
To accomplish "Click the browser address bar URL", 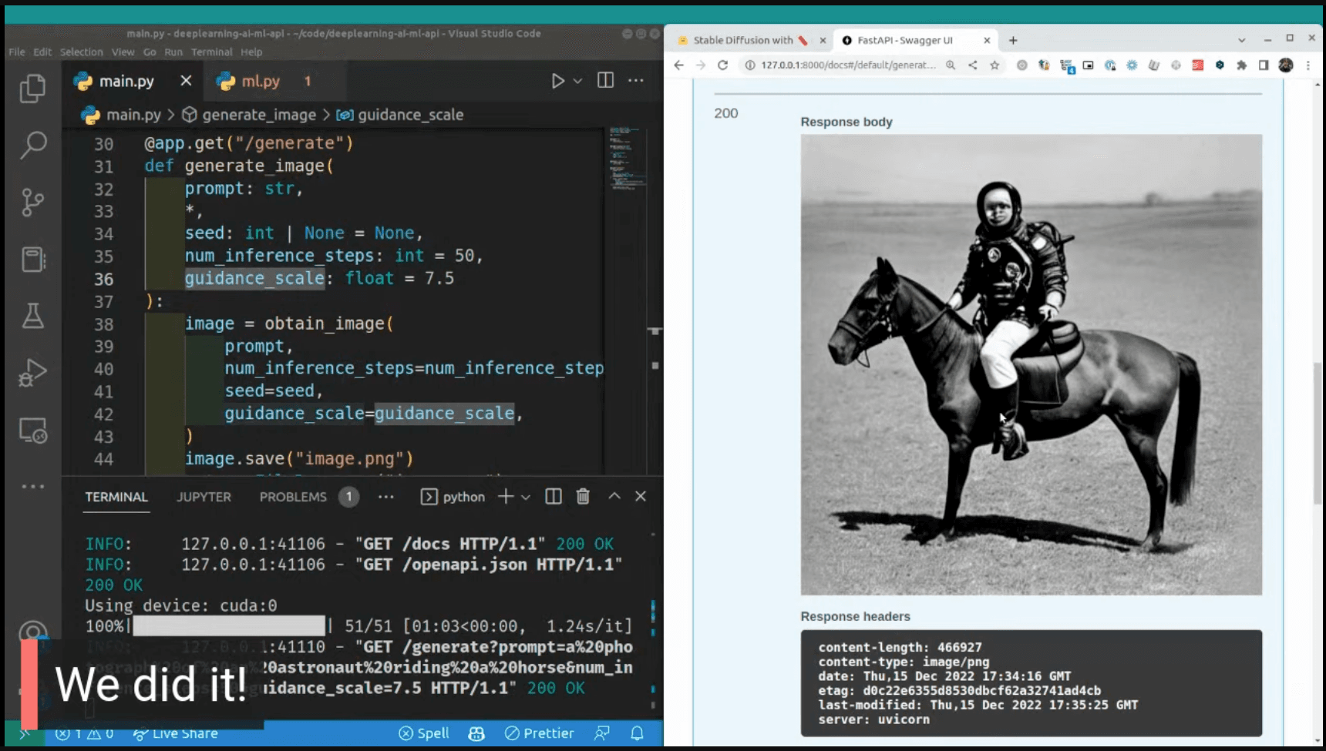I will click(x=848, y=65).
